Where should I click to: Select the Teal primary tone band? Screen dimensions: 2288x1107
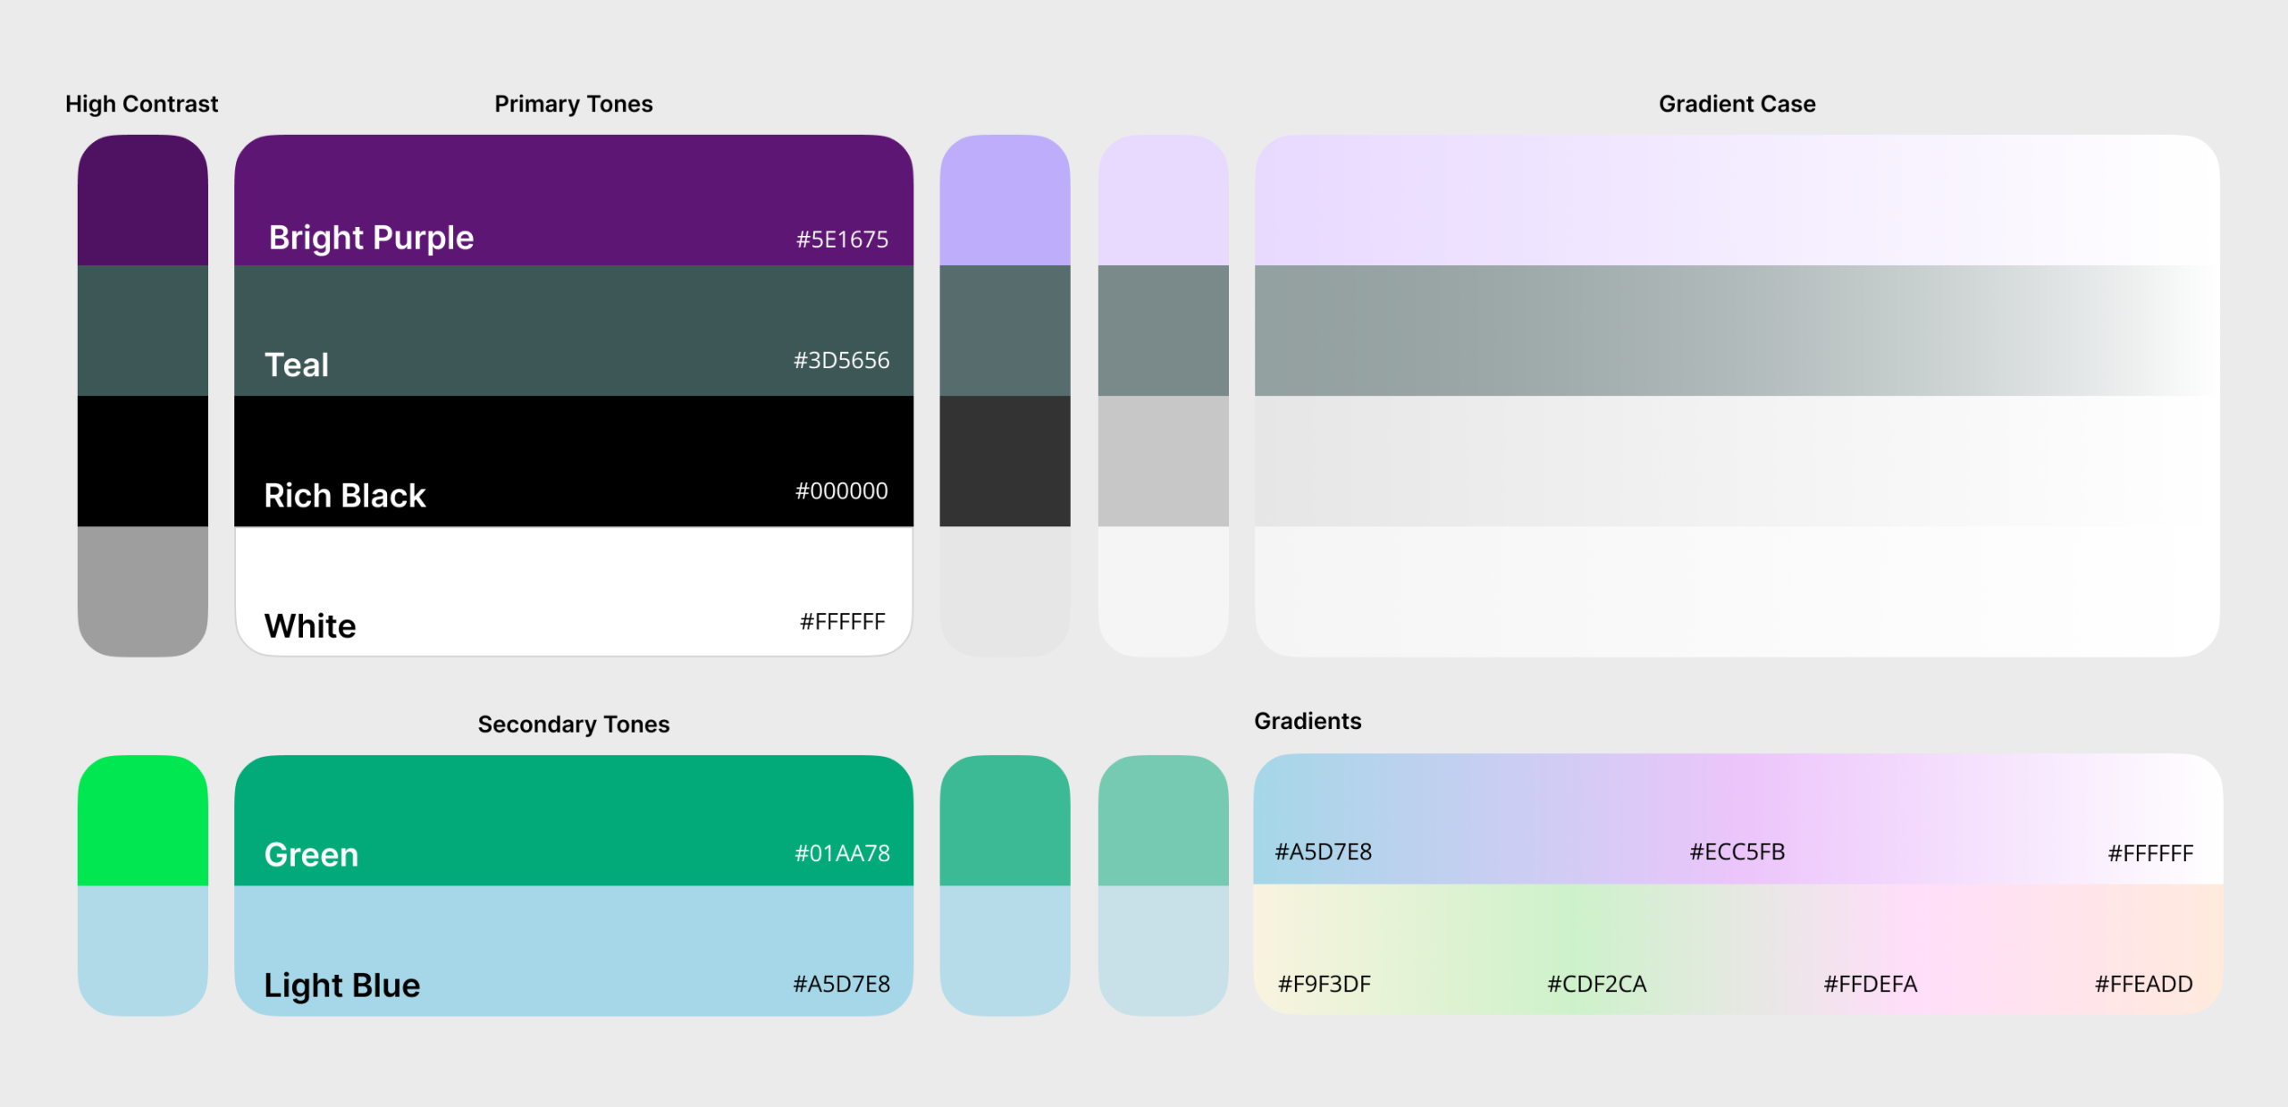tap(573, 330)
